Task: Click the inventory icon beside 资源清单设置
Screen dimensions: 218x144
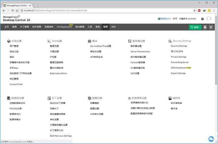Action: (x=129, y=98)
